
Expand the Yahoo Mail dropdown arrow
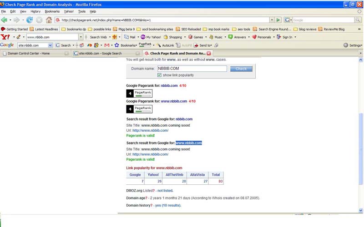[138, 37]
